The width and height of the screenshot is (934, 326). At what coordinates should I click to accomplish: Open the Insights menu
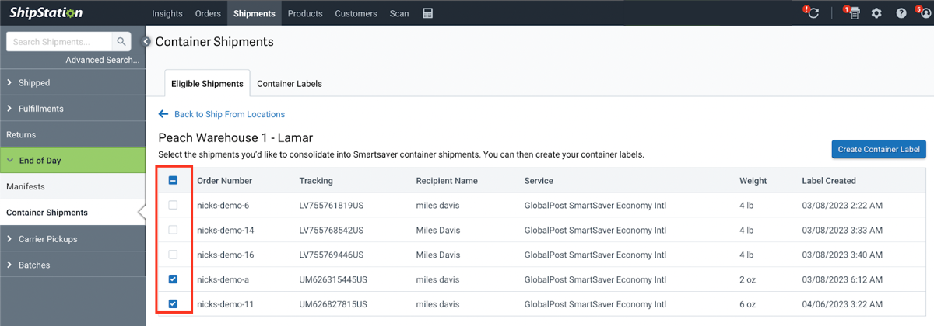coord(167,13)
